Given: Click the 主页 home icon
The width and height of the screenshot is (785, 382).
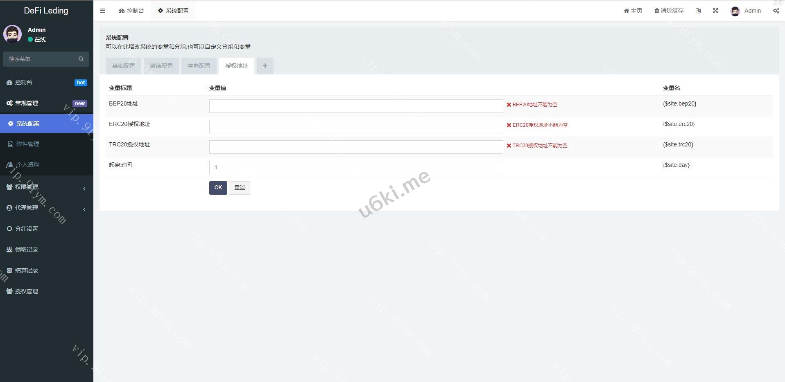Looking at the screenshot, I should click(626, 11).
